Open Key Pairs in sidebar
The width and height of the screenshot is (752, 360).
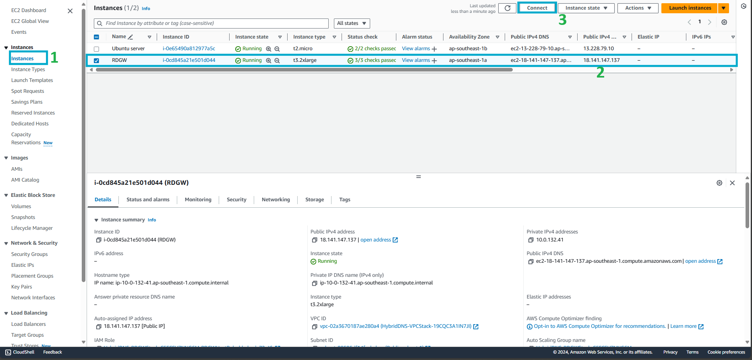[22, 287]
